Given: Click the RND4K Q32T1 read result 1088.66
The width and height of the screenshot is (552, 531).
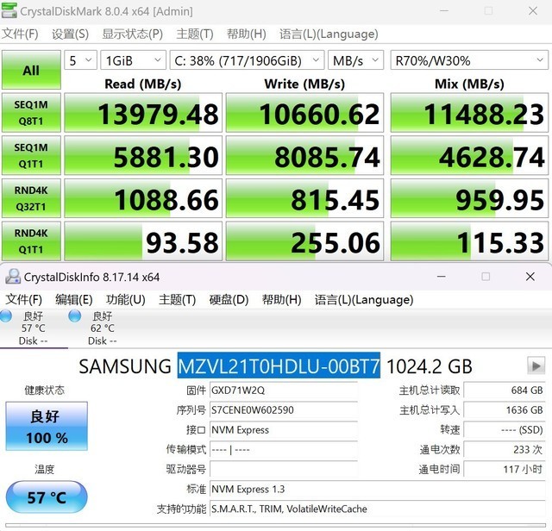Looking at the screenshot, I should (143, 199).
